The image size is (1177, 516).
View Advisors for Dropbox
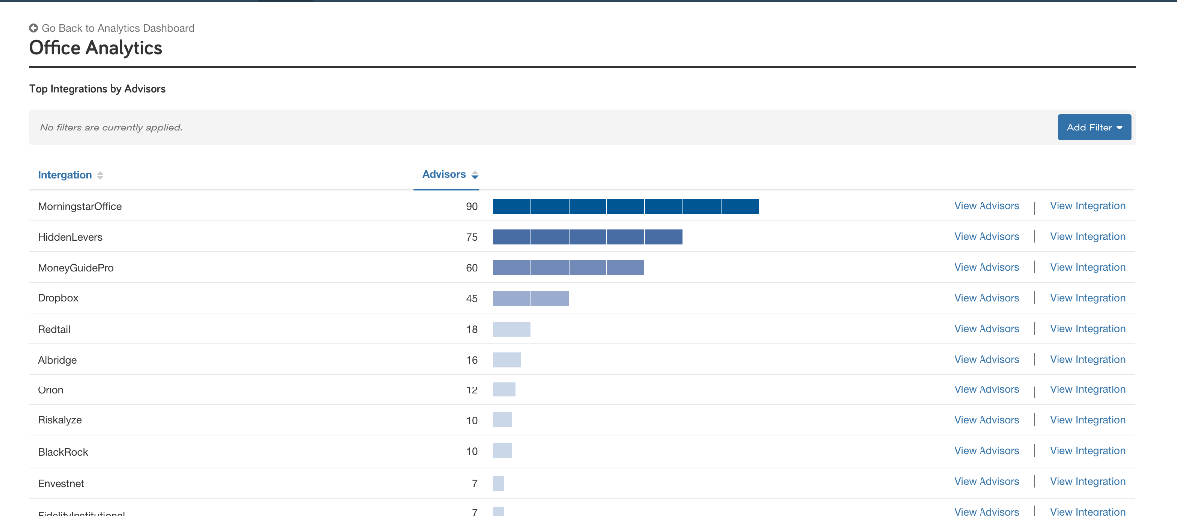tap(986, 298)
